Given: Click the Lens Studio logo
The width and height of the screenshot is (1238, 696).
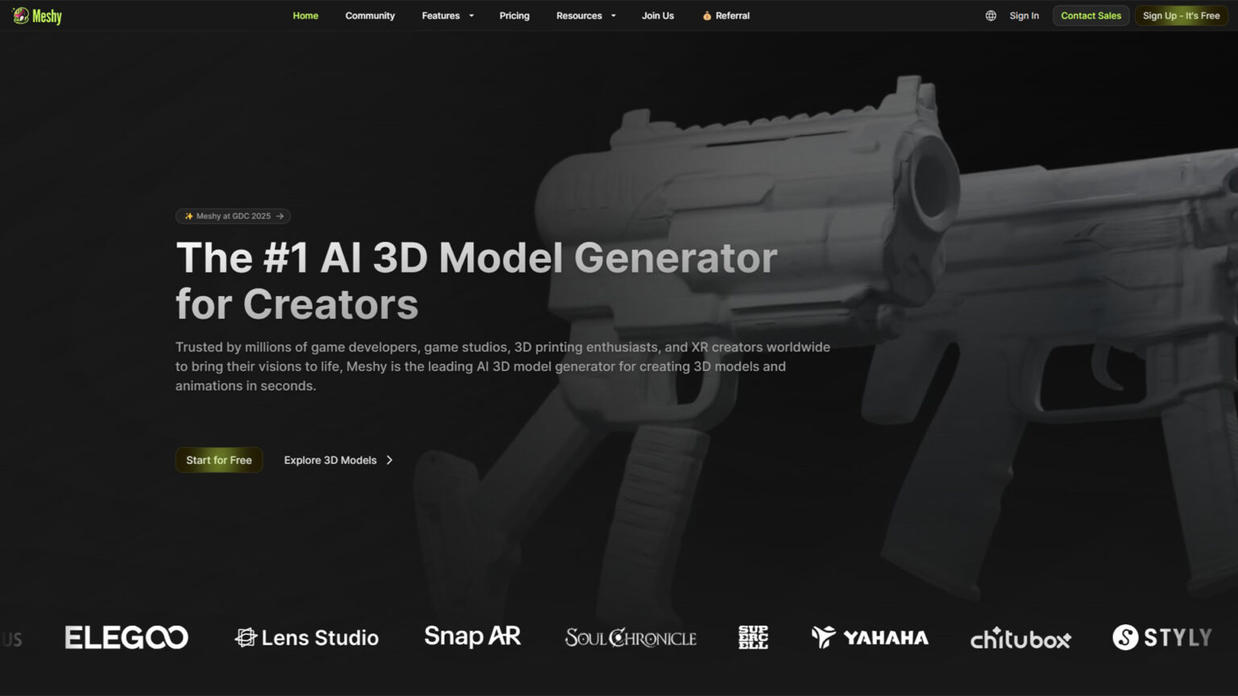Looking at the screenshot, I should pyautogui.click(x=306, y=638).
